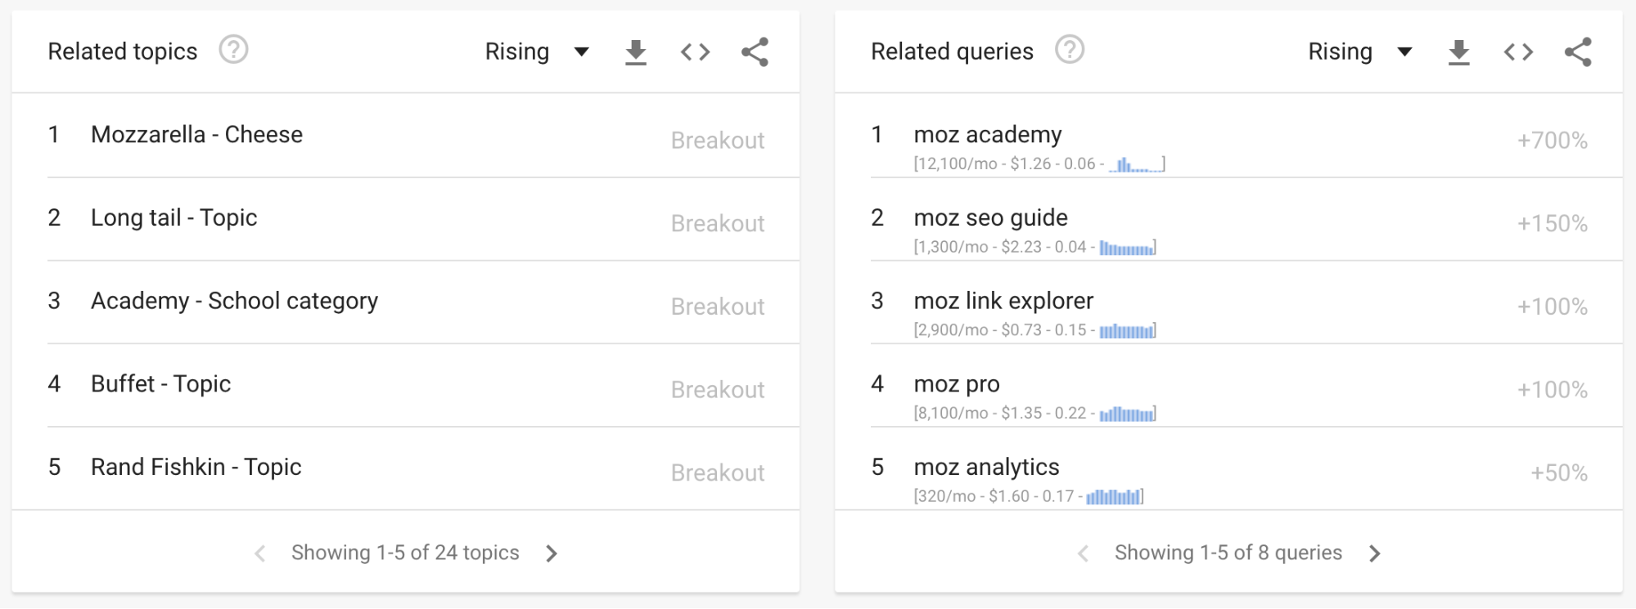
Task: Open embed code for Related topics
Action: pyautogui.click(x=695, y=51)
